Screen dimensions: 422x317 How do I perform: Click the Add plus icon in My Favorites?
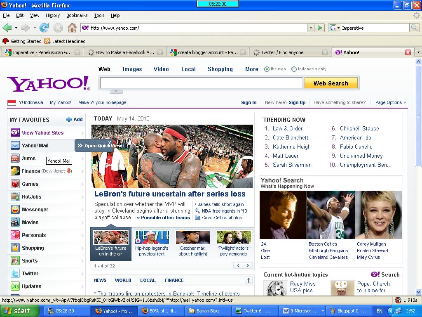coord(69,119)
